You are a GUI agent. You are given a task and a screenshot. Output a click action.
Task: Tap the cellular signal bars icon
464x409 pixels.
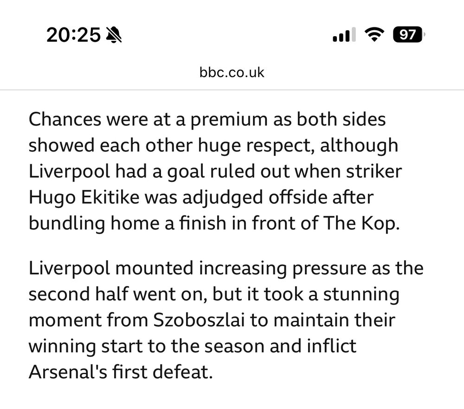click(344, 35)
